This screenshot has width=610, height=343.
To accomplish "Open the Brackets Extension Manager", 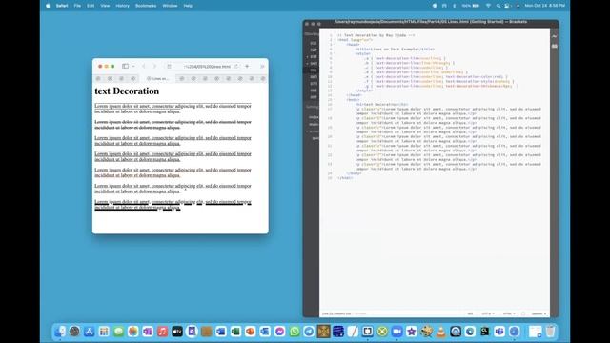I will 555,46.
